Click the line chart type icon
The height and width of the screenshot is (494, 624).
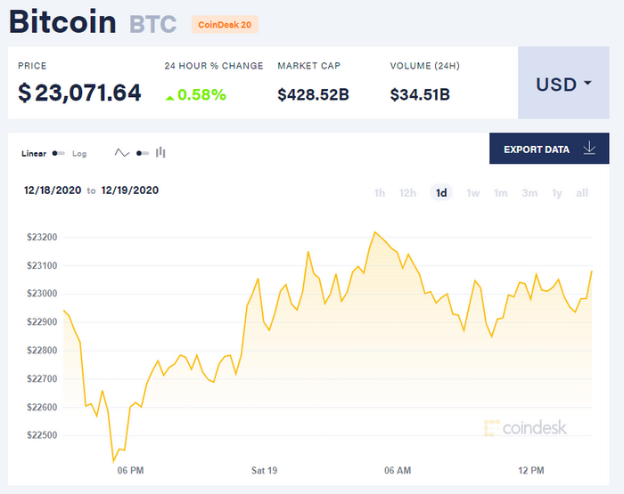[122, 153]
